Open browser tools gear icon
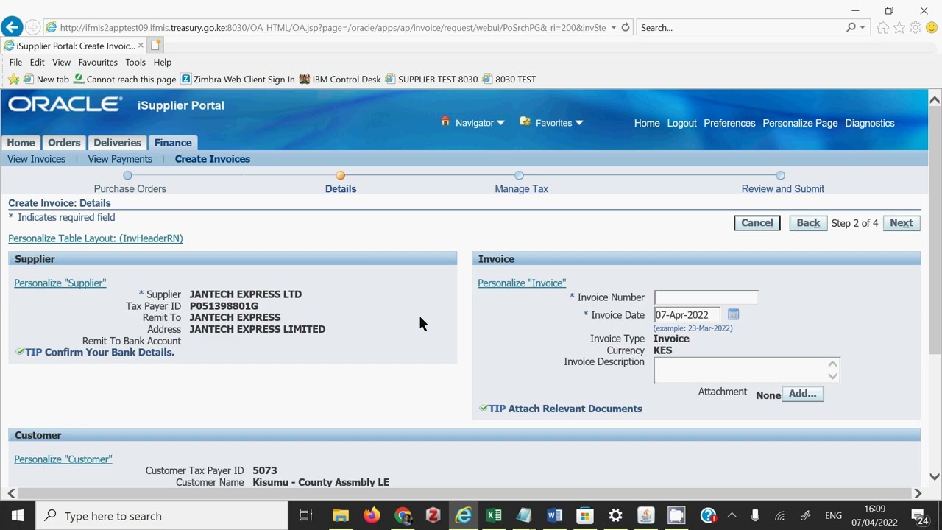 coord(916,28)
